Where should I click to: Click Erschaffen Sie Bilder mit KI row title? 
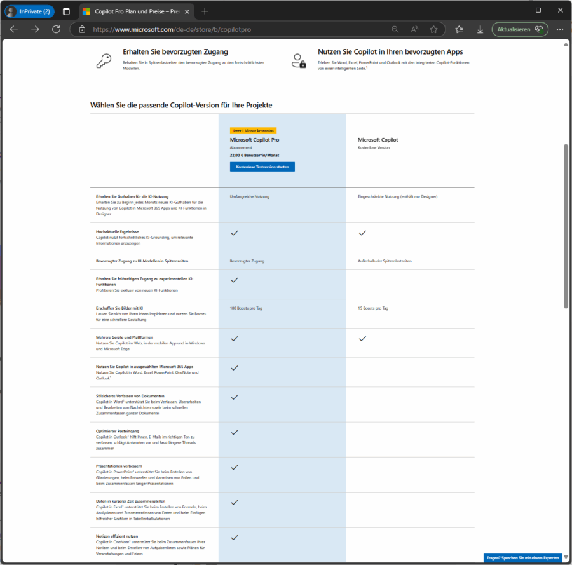(119, 308)
